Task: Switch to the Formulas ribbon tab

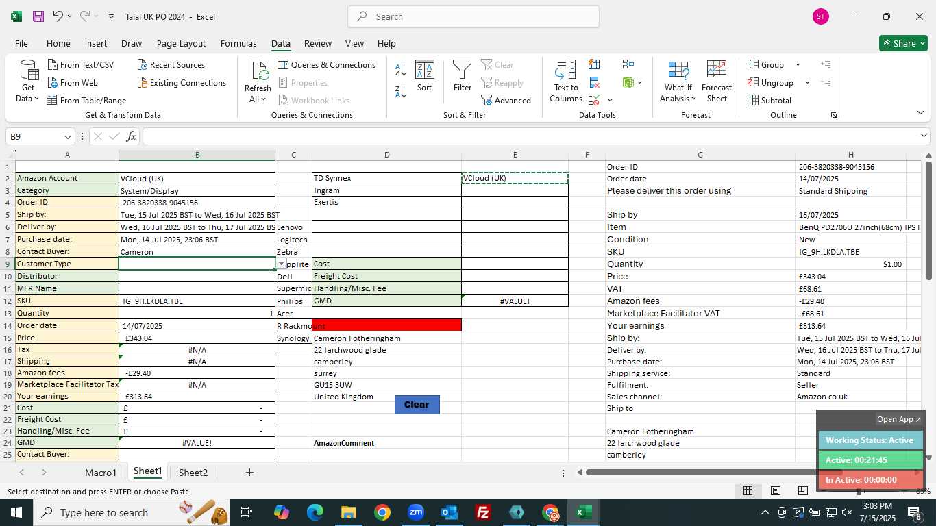Action: pyautogui.click(x=238, y=43)
